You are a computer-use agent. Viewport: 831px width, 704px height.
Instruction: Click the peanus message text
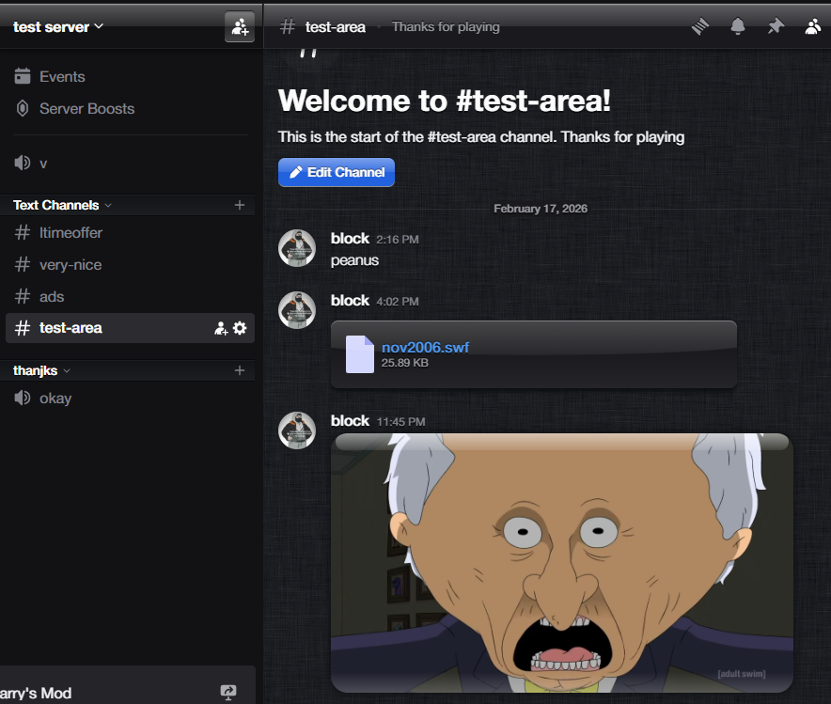click(354, 260)
